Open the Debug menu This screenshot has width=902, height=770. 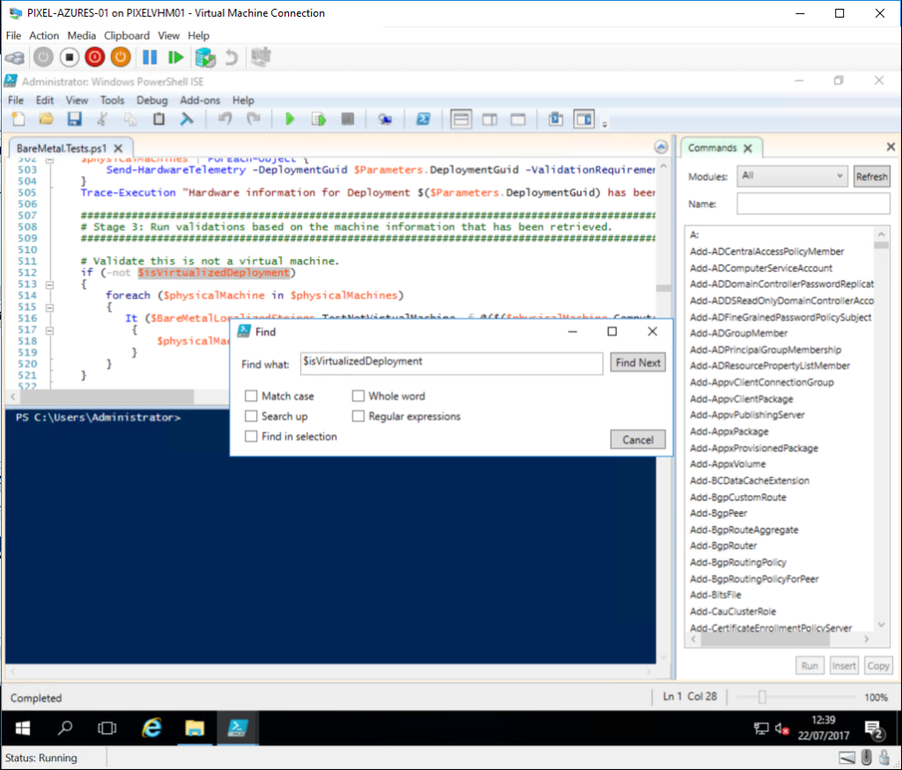152,100
